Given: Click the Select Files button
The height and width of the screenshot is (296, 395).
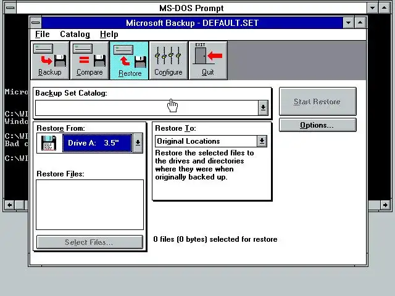Looking at the screenshot, I should 89,242.
